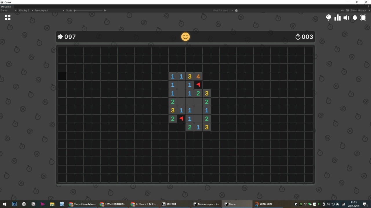The width and height of the screenshot is (371, 208).
Task: Enter fullscreen using the frame icon
Action: click(x=363, y=18)
